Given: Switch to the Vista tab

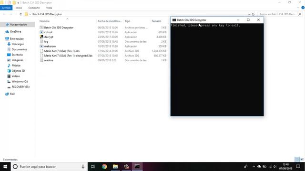Looking at the screenshot, I should tap(49, 8).
